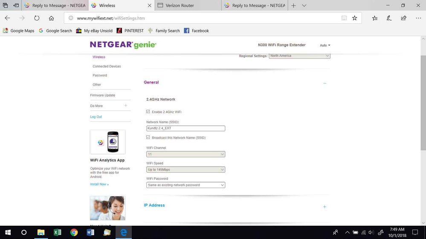Open the WiFi Speed dropdown

(x=185, y=170)
